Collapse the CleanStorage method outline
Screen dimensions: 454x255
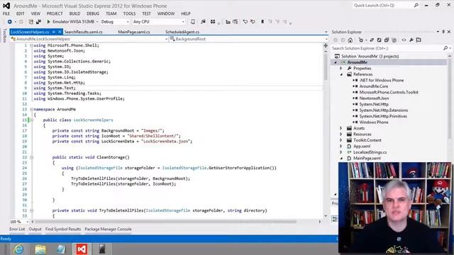[x=31, y=157]
